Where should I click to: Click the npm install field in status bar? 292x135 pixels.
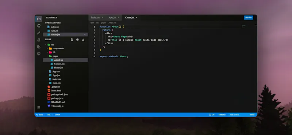[238, 115]
